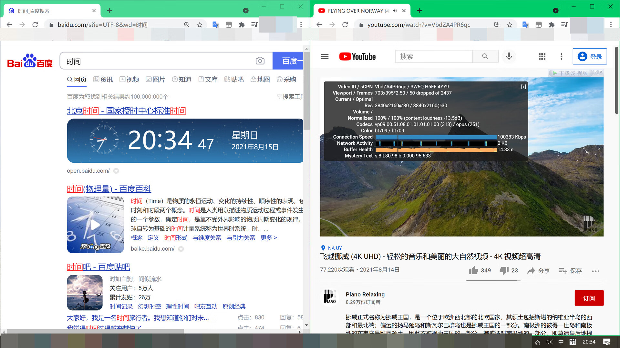Image resolution: width=620 pixels, height=348 pixels.
Task: Open extensions puzzle icon in YouTube window
Action: [x=552, y=24]
